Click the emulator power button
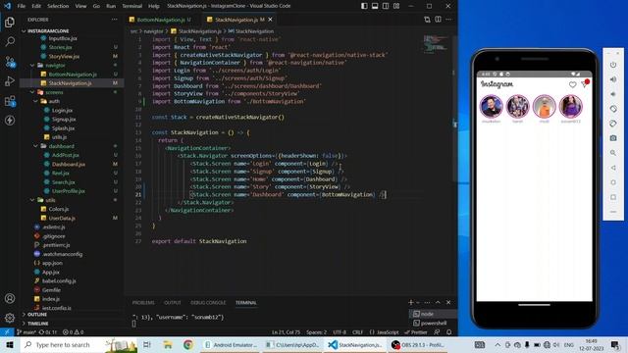 [x=613, y=65]
